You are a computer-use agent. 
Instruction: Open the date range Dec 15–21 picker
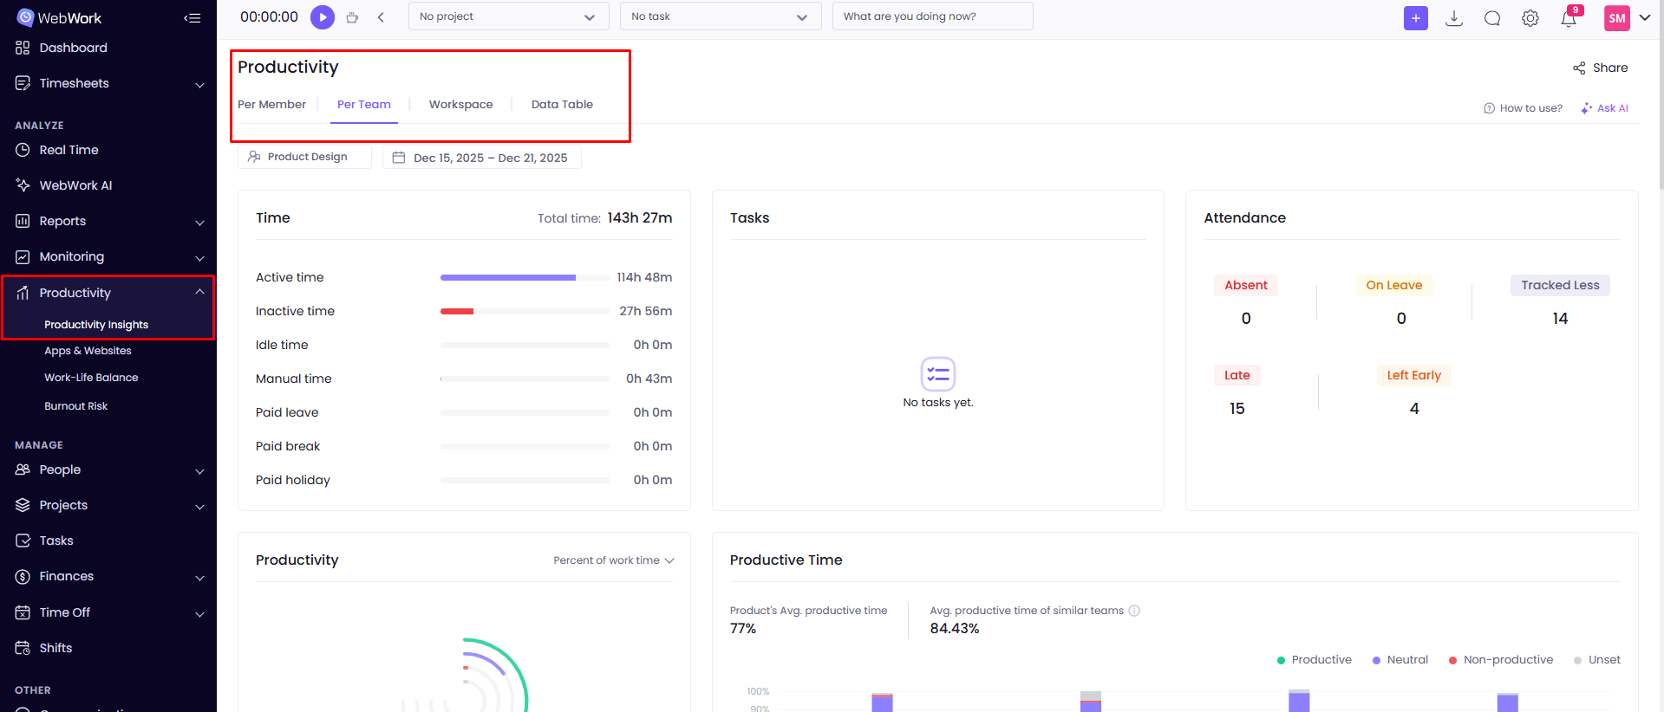click(481, 158)
